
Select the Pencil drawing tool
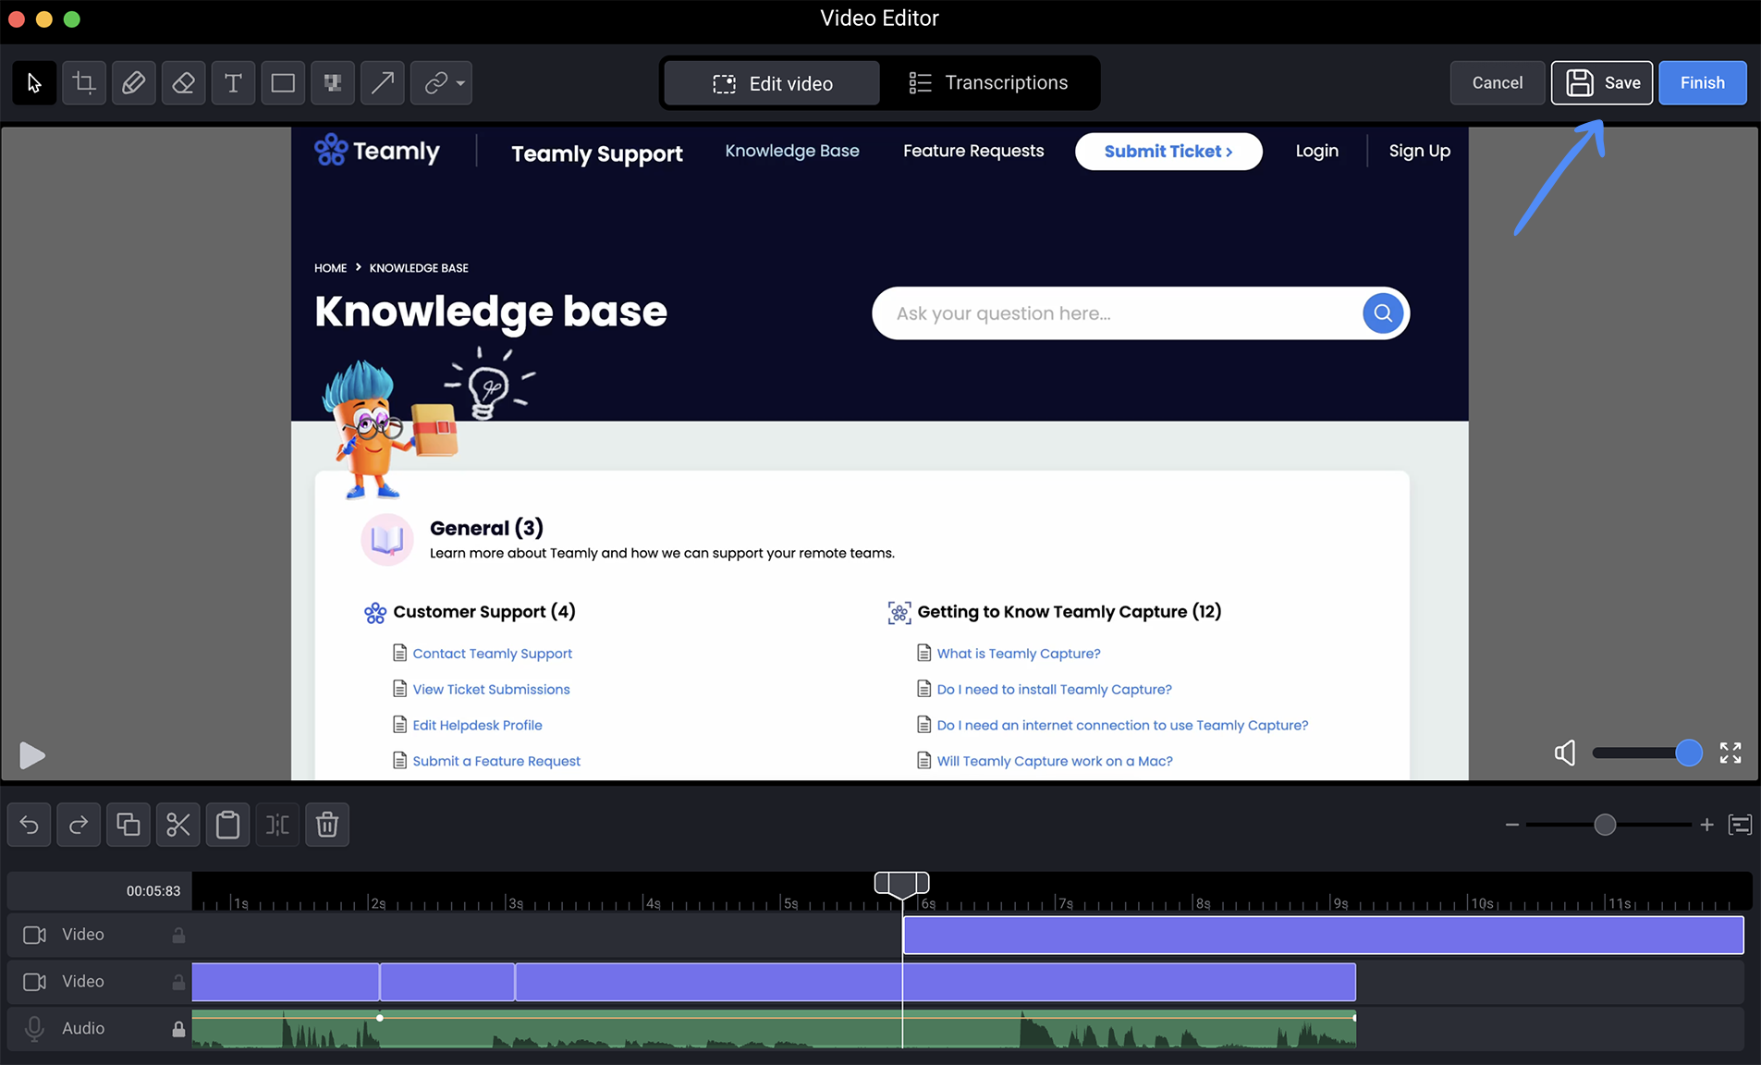click(134, 83)
